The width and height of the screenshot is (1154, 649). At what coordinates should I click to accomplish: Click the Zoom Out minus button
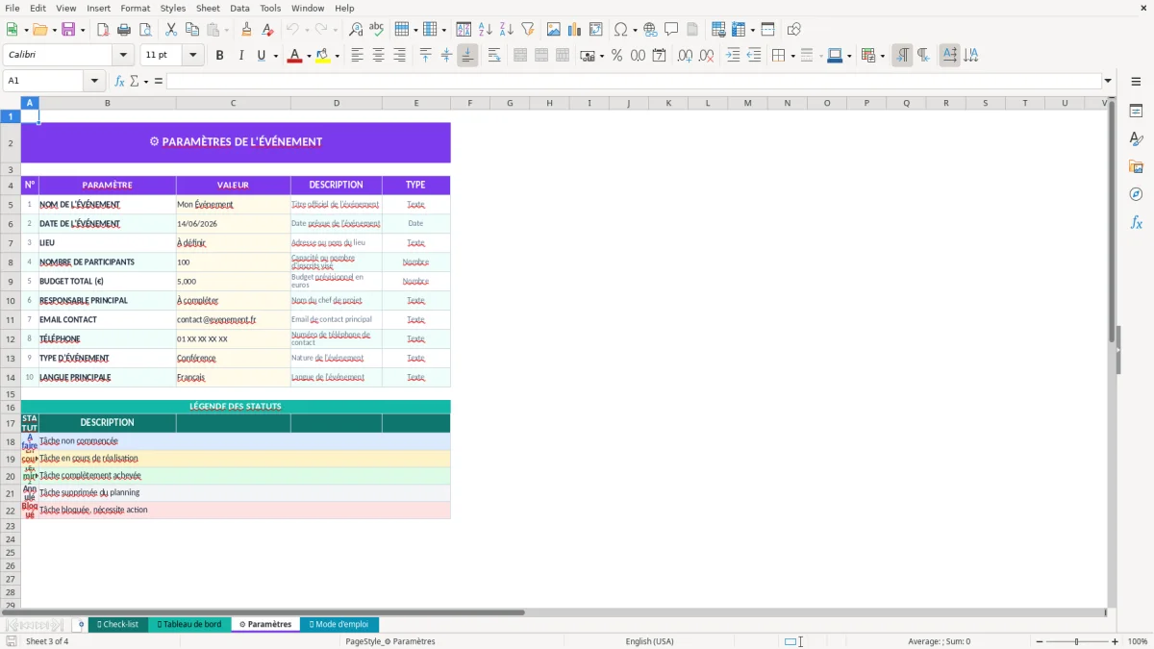point(1040,641)
